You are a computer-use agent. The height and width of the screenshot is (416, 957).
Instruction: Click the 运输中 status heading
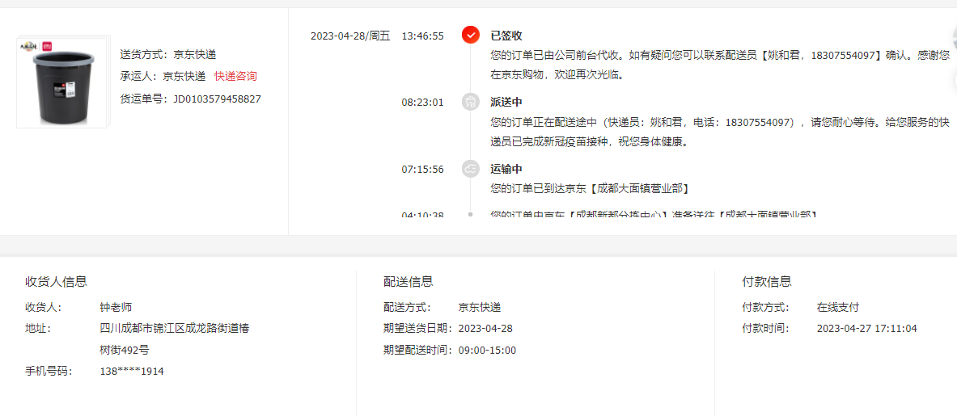click(x=506, y=169)
